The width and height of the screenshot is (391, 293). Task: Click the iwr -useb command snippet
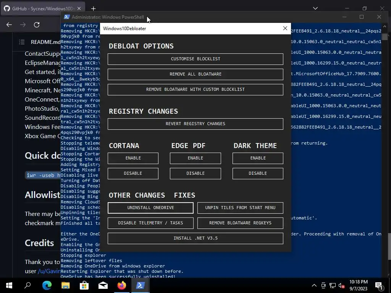click(x=44, y=175)
